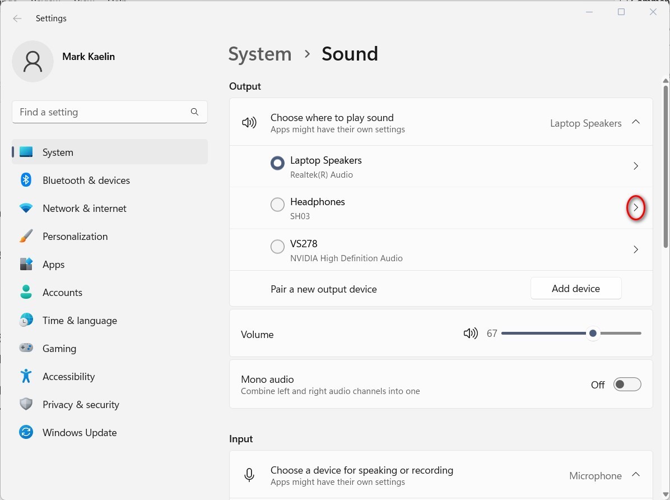Navigate back using the System breadcrumb link
Viewport: 670px width, 500px height.
[259, 54]
